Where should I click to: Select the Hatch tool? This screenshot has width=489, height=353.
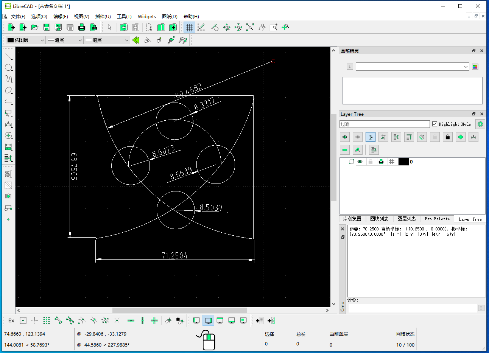click(x=9, y=185)
